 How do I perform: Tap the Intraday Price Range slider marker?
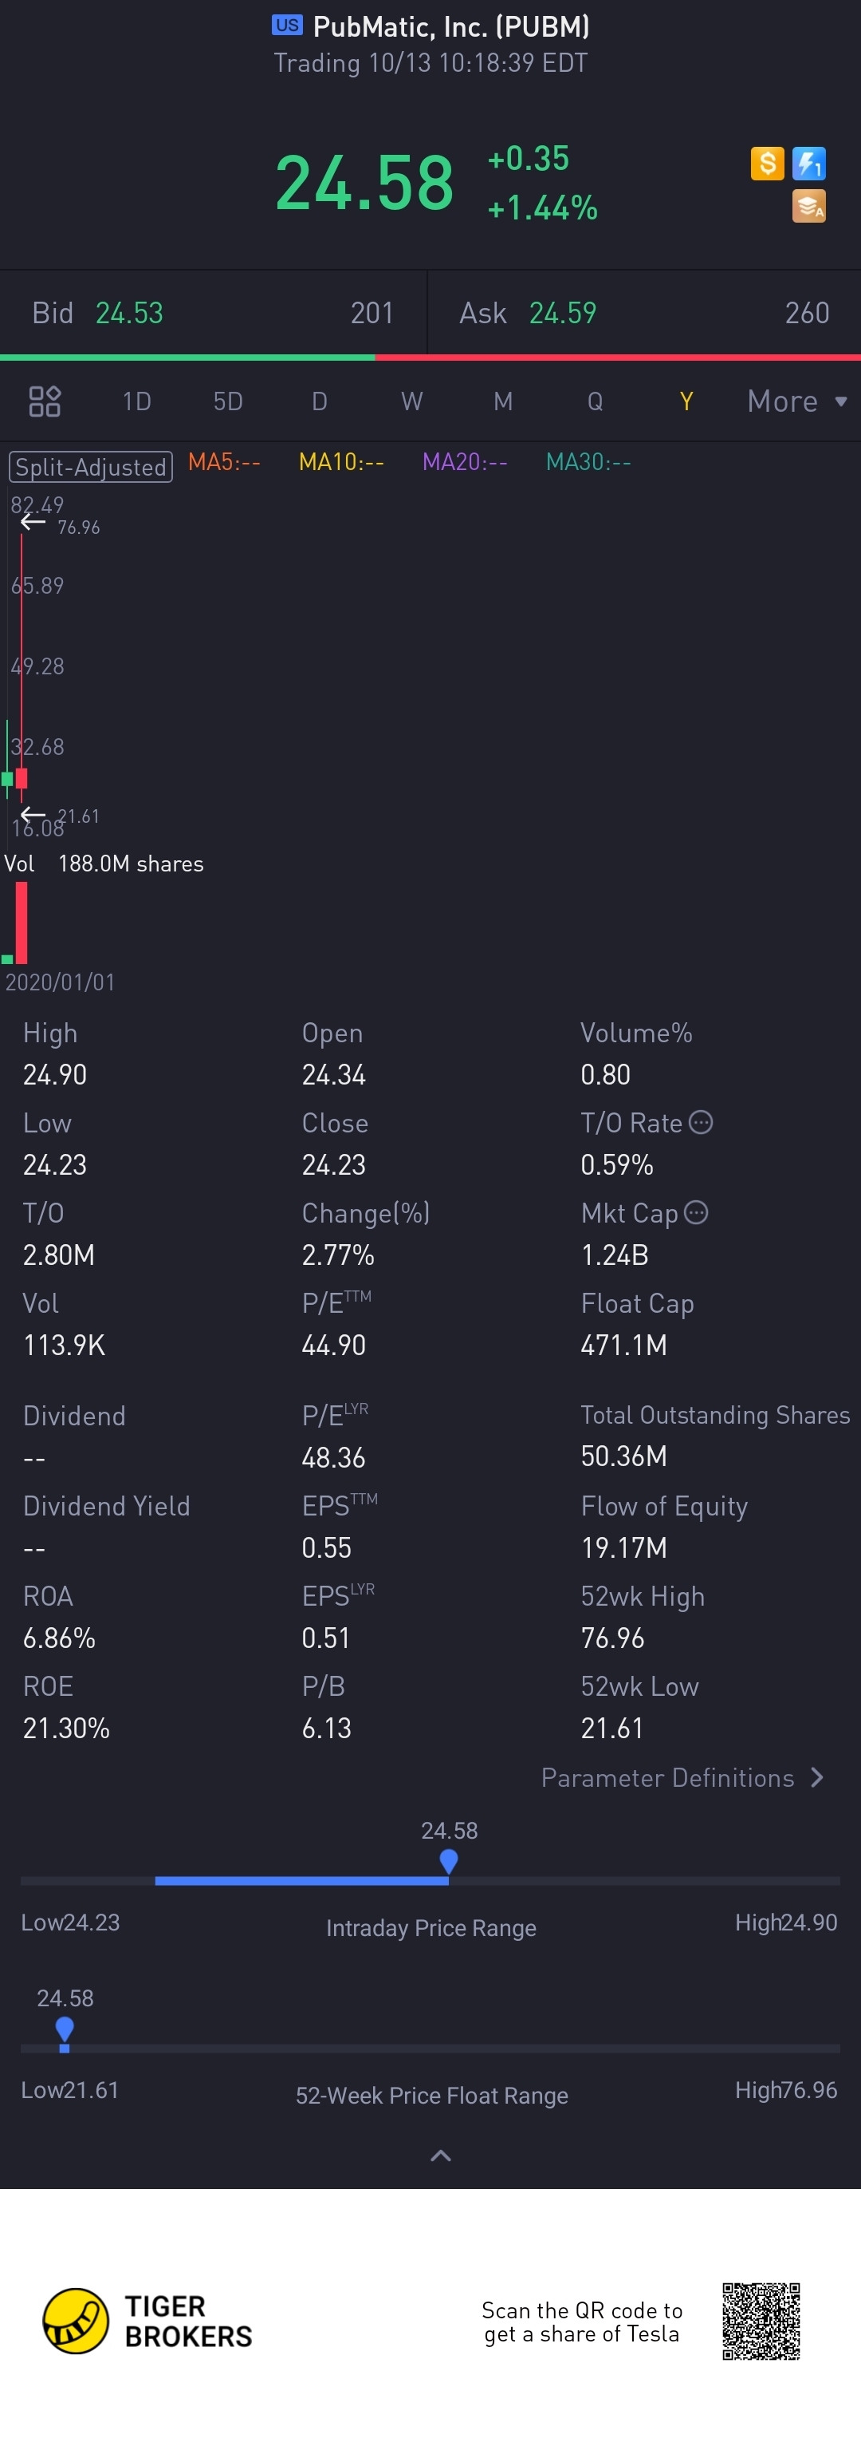(x=449, y=1862)
